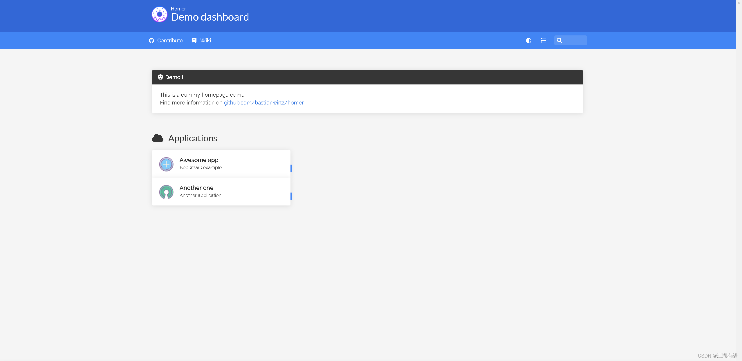
Task: Follow the github.com/bastienwirtz/homer link
Action: point(263,102)
